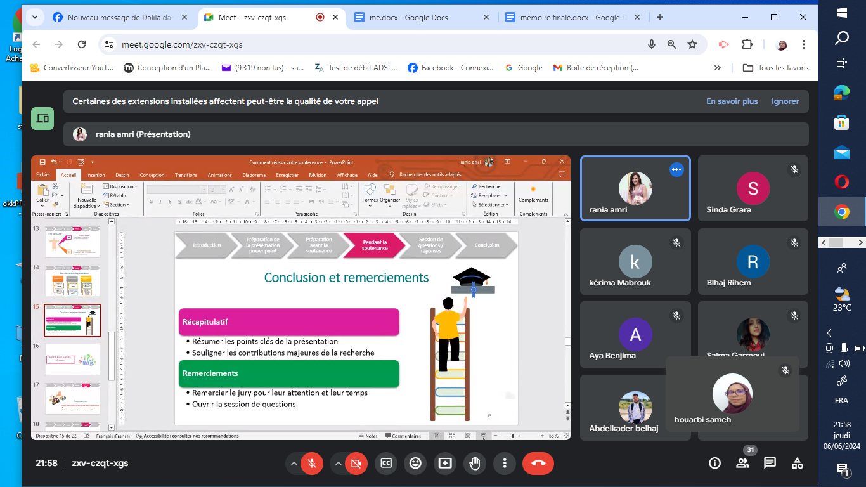Unmute the microphone

311,464
